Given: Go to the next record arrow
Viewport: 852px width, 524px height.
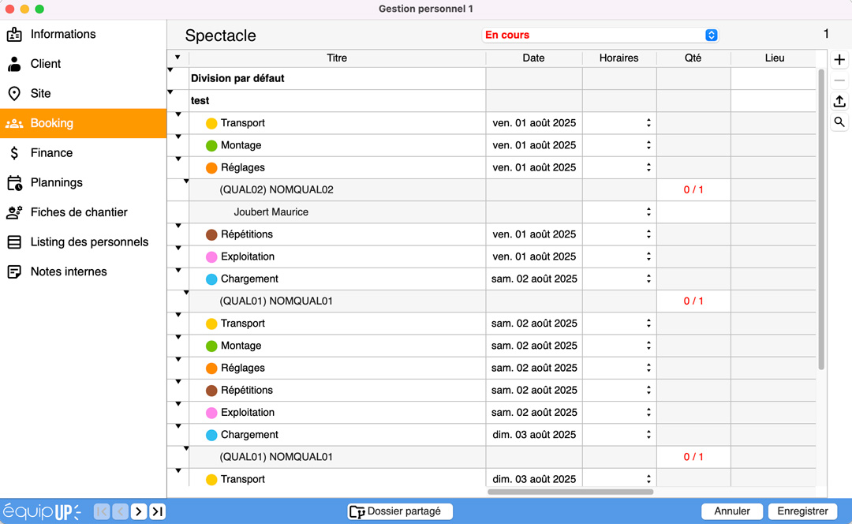Looking at the screenshot, I should [139, 511].
